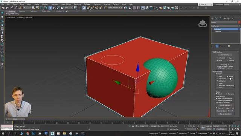The height and width of the screenshot is (136, 241).
Task: Open the selection filter dropdown in toolbar
Action: click(x=27, y=8)
